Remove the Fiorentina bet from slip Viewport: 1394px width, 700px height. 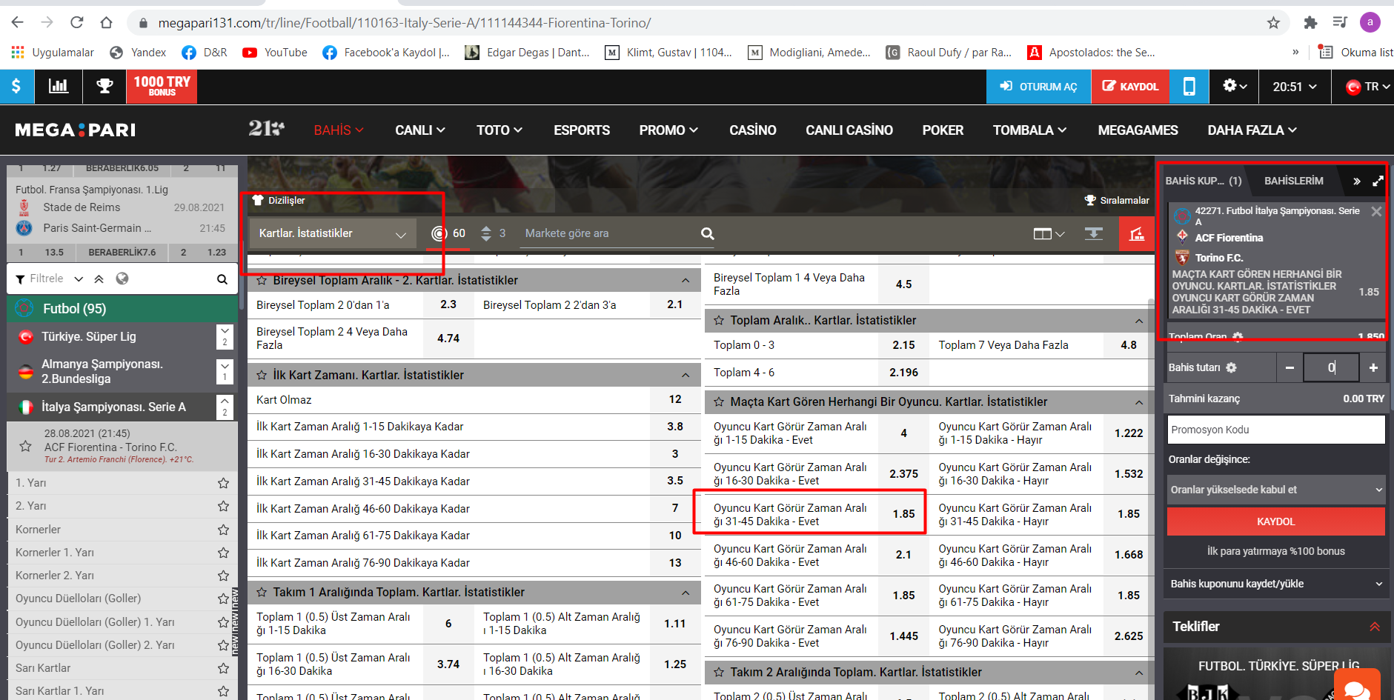coord(1376,211)
